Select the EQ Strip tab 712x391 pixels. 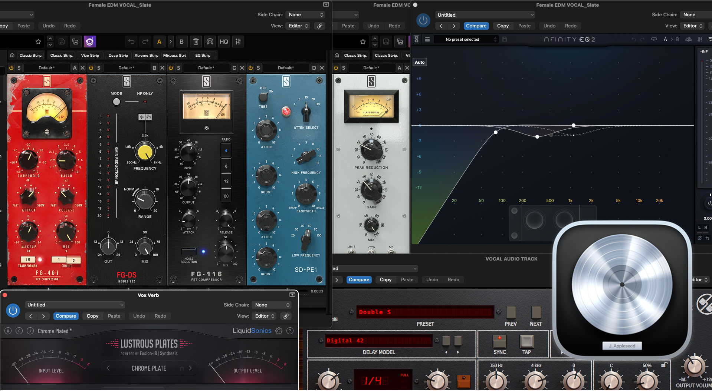point(203,55)
